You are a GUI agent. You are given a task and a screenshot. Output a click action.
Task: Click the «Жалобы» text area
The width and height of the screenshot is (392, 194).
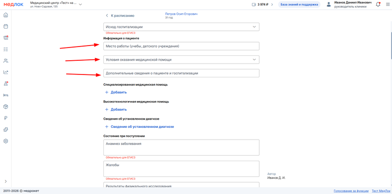[x=181, y=169]
